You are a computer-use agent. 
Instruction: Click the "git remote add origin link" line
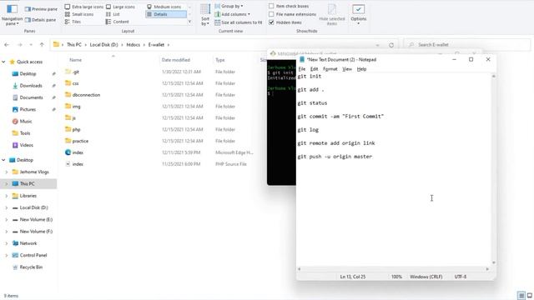tap(336, 143)
